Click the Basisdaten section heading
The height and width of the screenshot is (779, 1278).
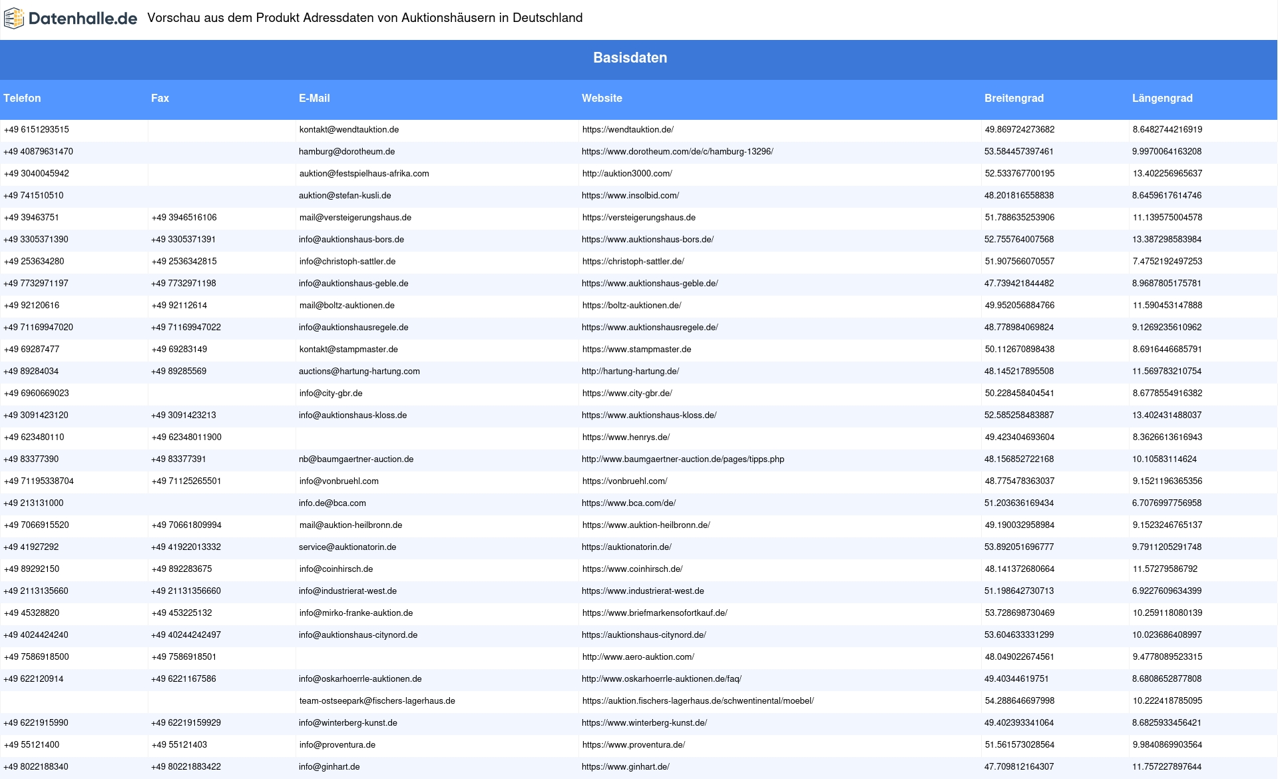(x=630, y=58)
